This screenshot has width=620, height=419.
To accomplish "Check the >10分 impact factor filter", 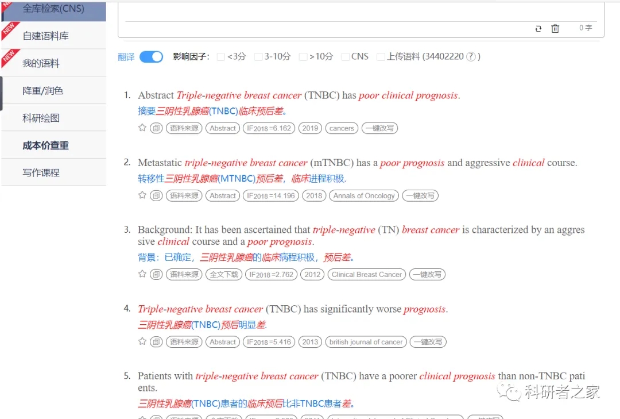I will click(303, 57).
